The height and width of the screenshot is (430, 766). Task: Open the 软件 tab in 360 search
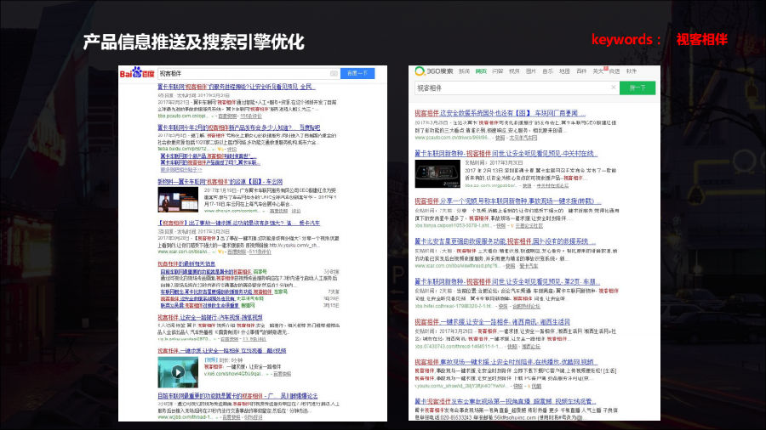click(631, 71)
